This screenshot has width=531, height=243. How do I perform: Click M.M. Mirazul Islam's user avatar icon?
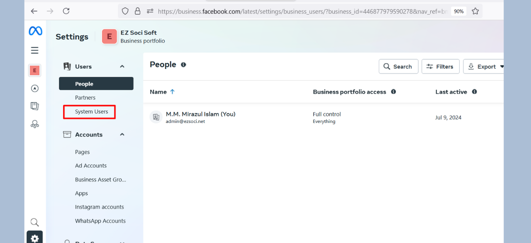pyautogui.click(x=156, y=117)
